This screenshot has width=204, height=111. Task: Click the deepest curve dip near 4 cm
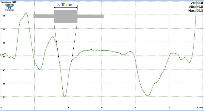click(x=65, y=97)
